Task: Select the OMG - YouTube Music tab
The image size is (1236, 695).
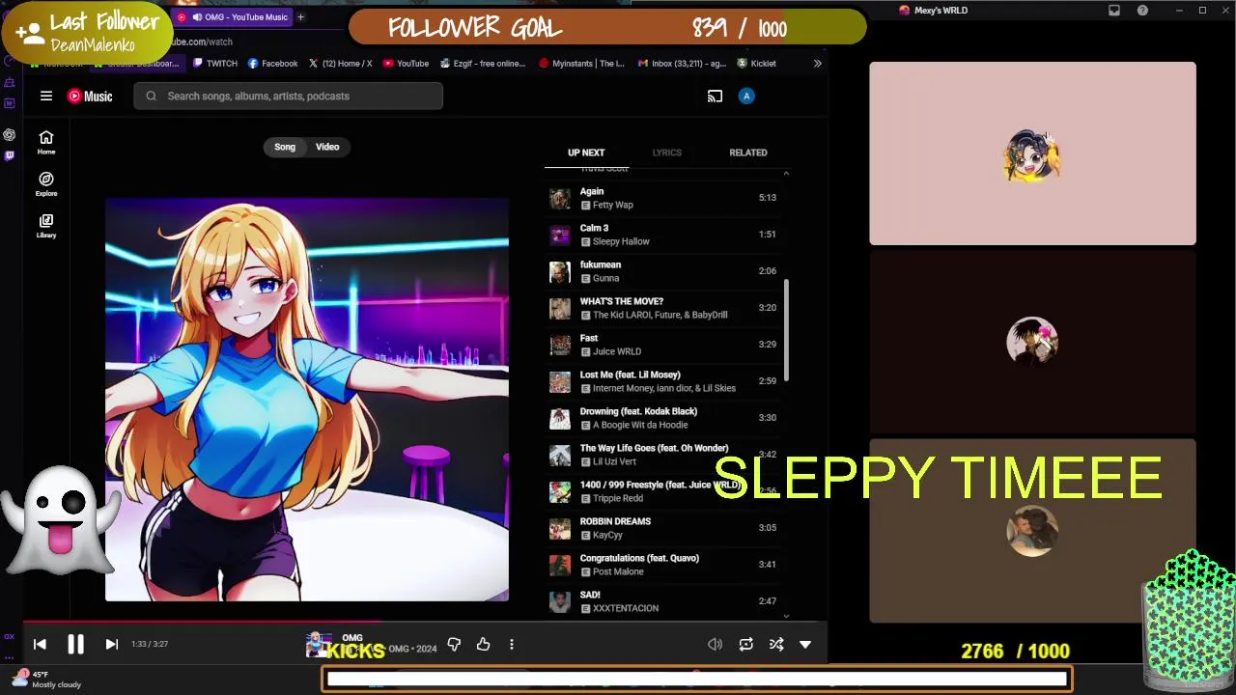Action: point(235,16)
